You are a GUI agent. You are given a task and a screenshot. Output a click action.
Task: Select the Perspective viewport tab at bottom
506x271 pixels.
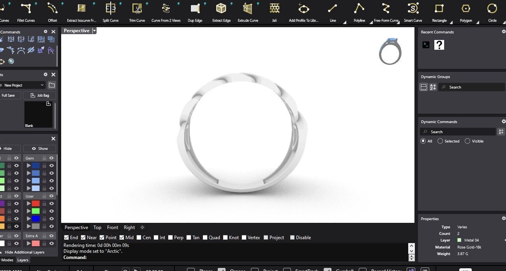coord(76,228)
